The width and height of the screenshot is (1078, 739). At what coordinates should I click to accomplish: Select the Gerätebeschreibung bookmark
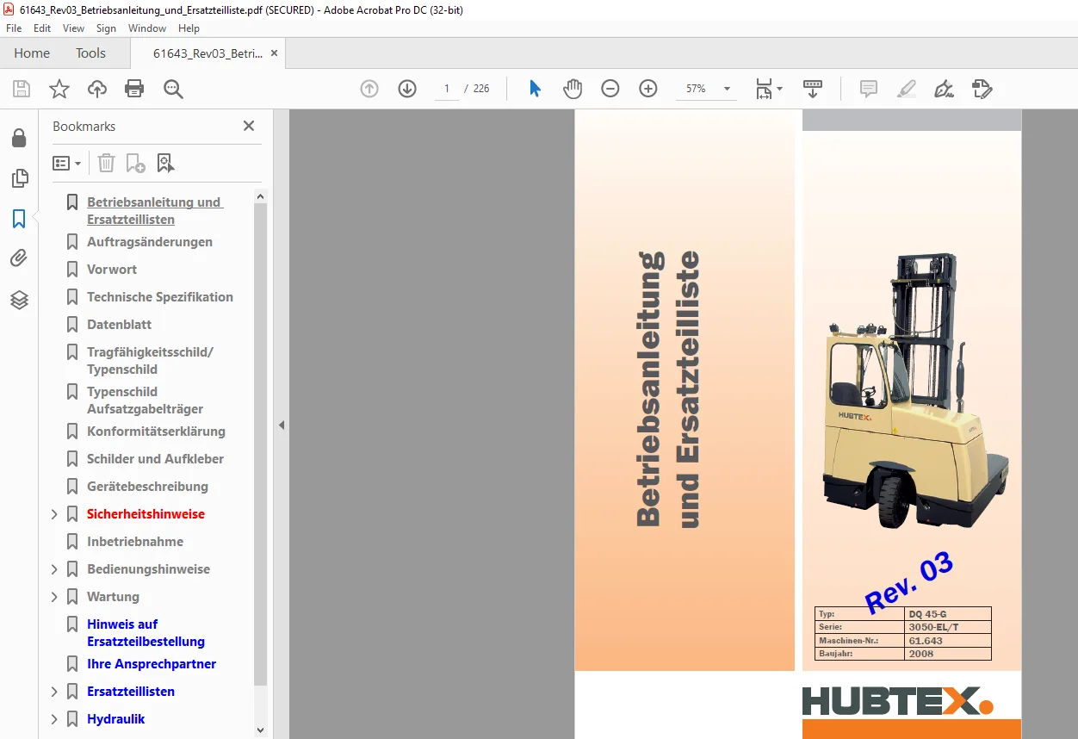coord(147,487)
